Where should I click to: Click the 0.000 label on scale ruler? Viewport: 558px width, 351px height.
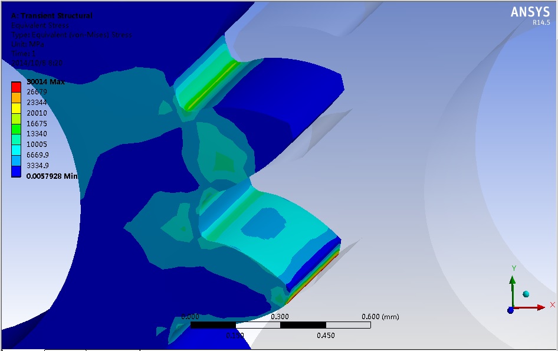tap(191, 317)
